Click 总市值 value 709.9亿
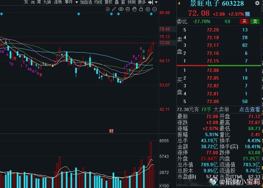Image resolution: width=263 pixels, height=188 pixels. point(209,165)
